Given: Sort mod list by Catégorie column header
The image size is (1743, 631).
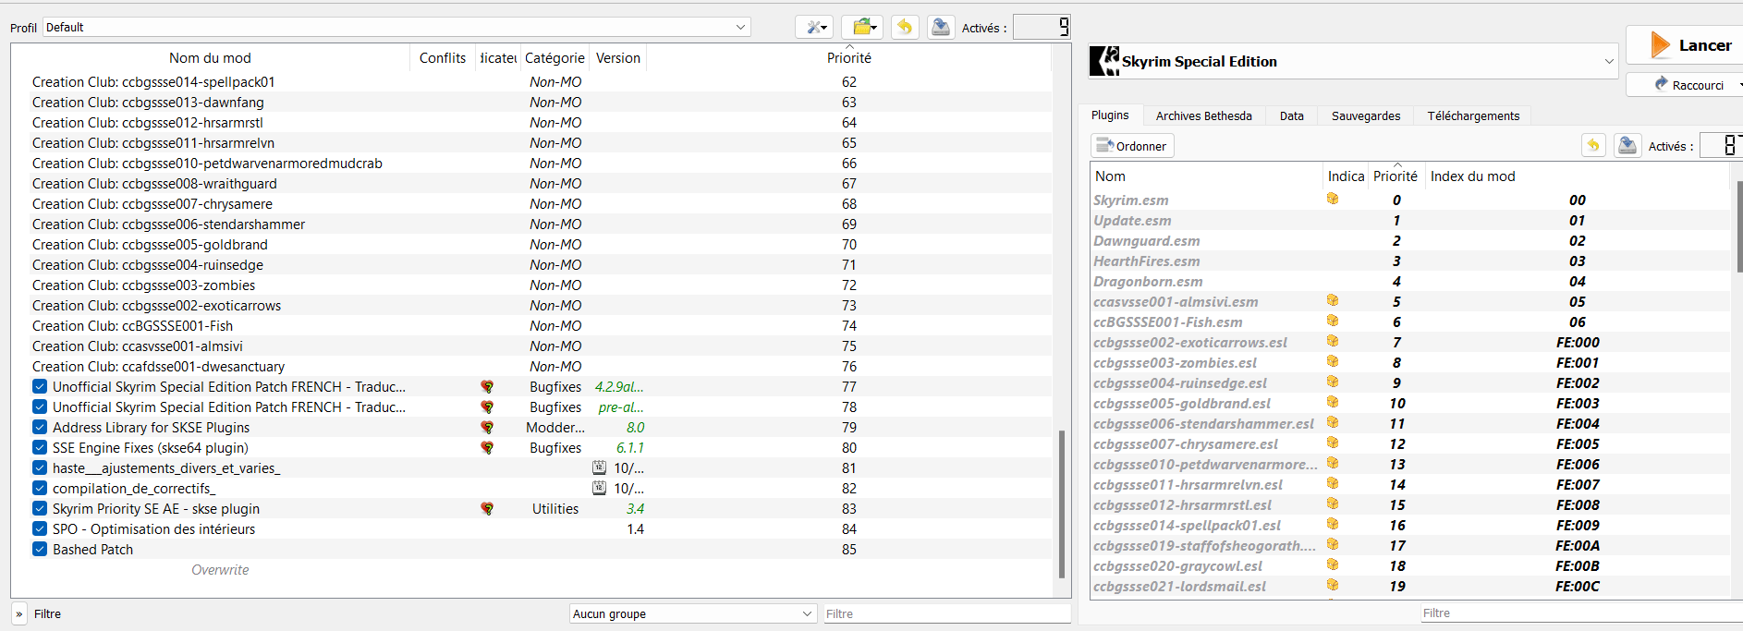Looking at the screenshot, I should 555,58.
